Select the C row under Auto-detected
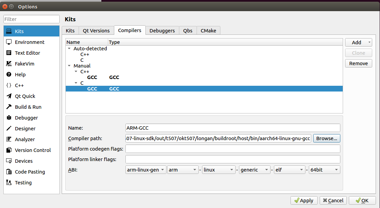The height and width of the screenshot is (208, 380). (204, 60)
